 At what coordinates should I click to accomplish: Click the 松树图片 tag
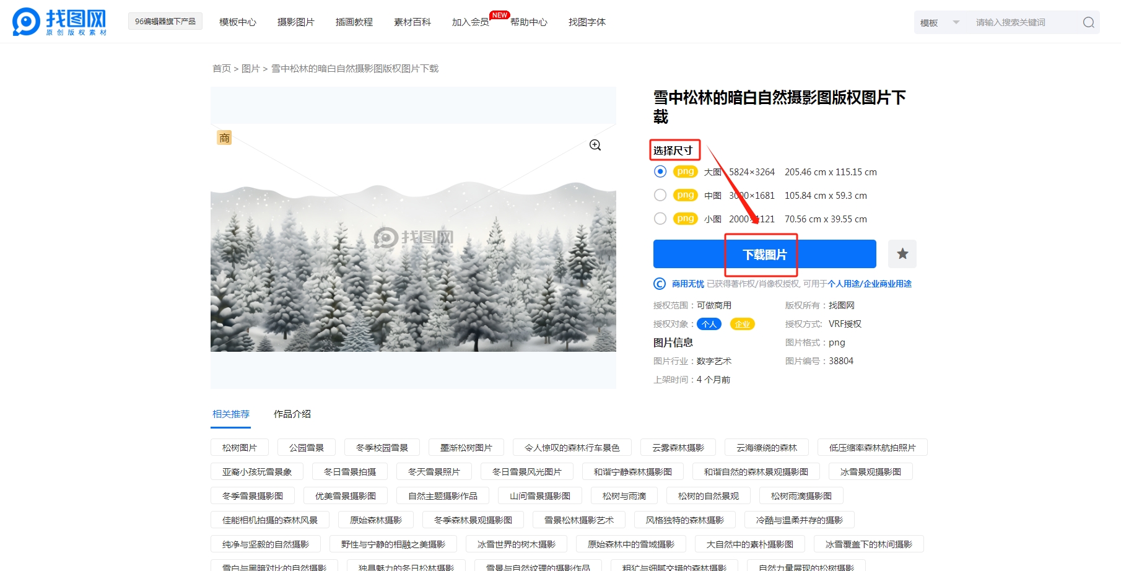pyautogui.click(x=240, y=447)
